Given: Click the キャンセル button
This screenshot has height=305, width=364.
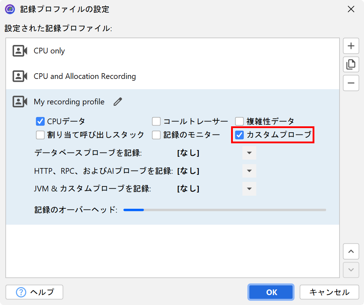Looking at the screenshot, I should coord(329,292).
